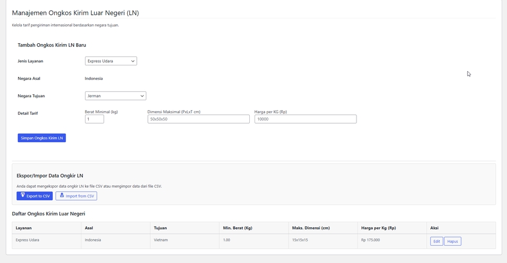Click the Min. Berat (Kg) column header
Image resolution: width=507 pixels, height=263 pixels.
(237, 228)
